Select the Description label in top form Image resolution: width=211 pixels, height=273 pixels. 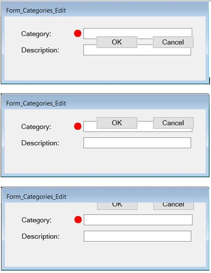(40, 50)
